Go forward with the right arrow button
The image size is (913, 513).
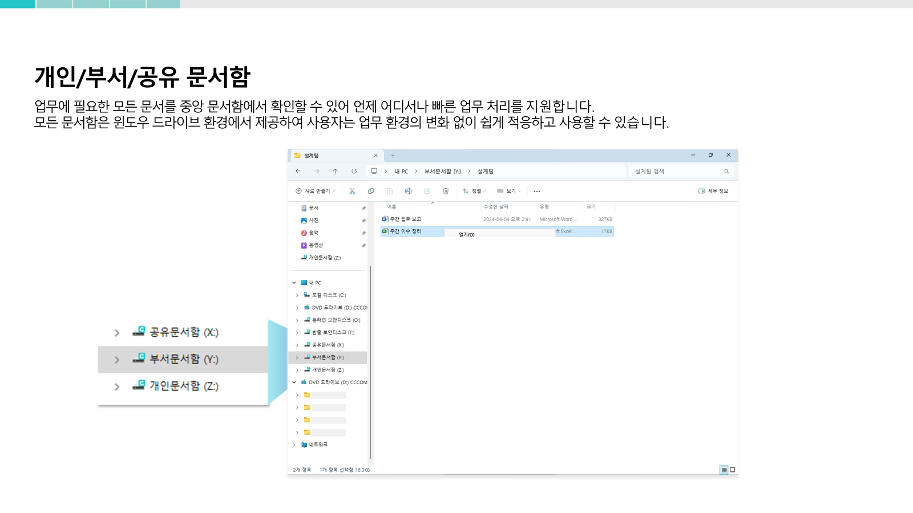pos(317,171)
